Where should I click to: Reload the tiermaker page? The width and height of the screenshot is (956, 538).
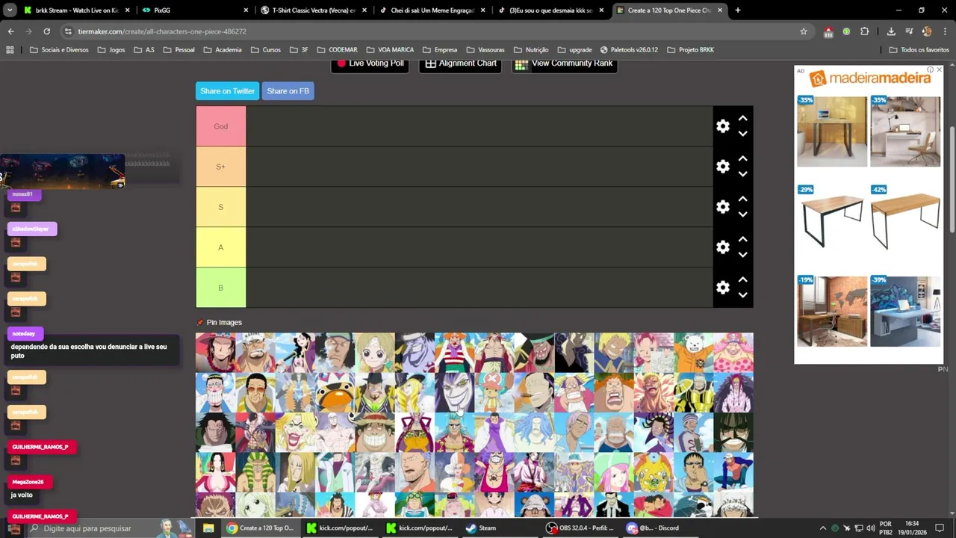tap(46, 31)
